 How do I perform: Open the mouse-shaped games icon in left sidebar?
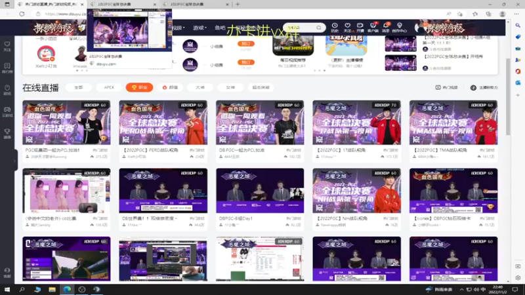click(7, 90)
